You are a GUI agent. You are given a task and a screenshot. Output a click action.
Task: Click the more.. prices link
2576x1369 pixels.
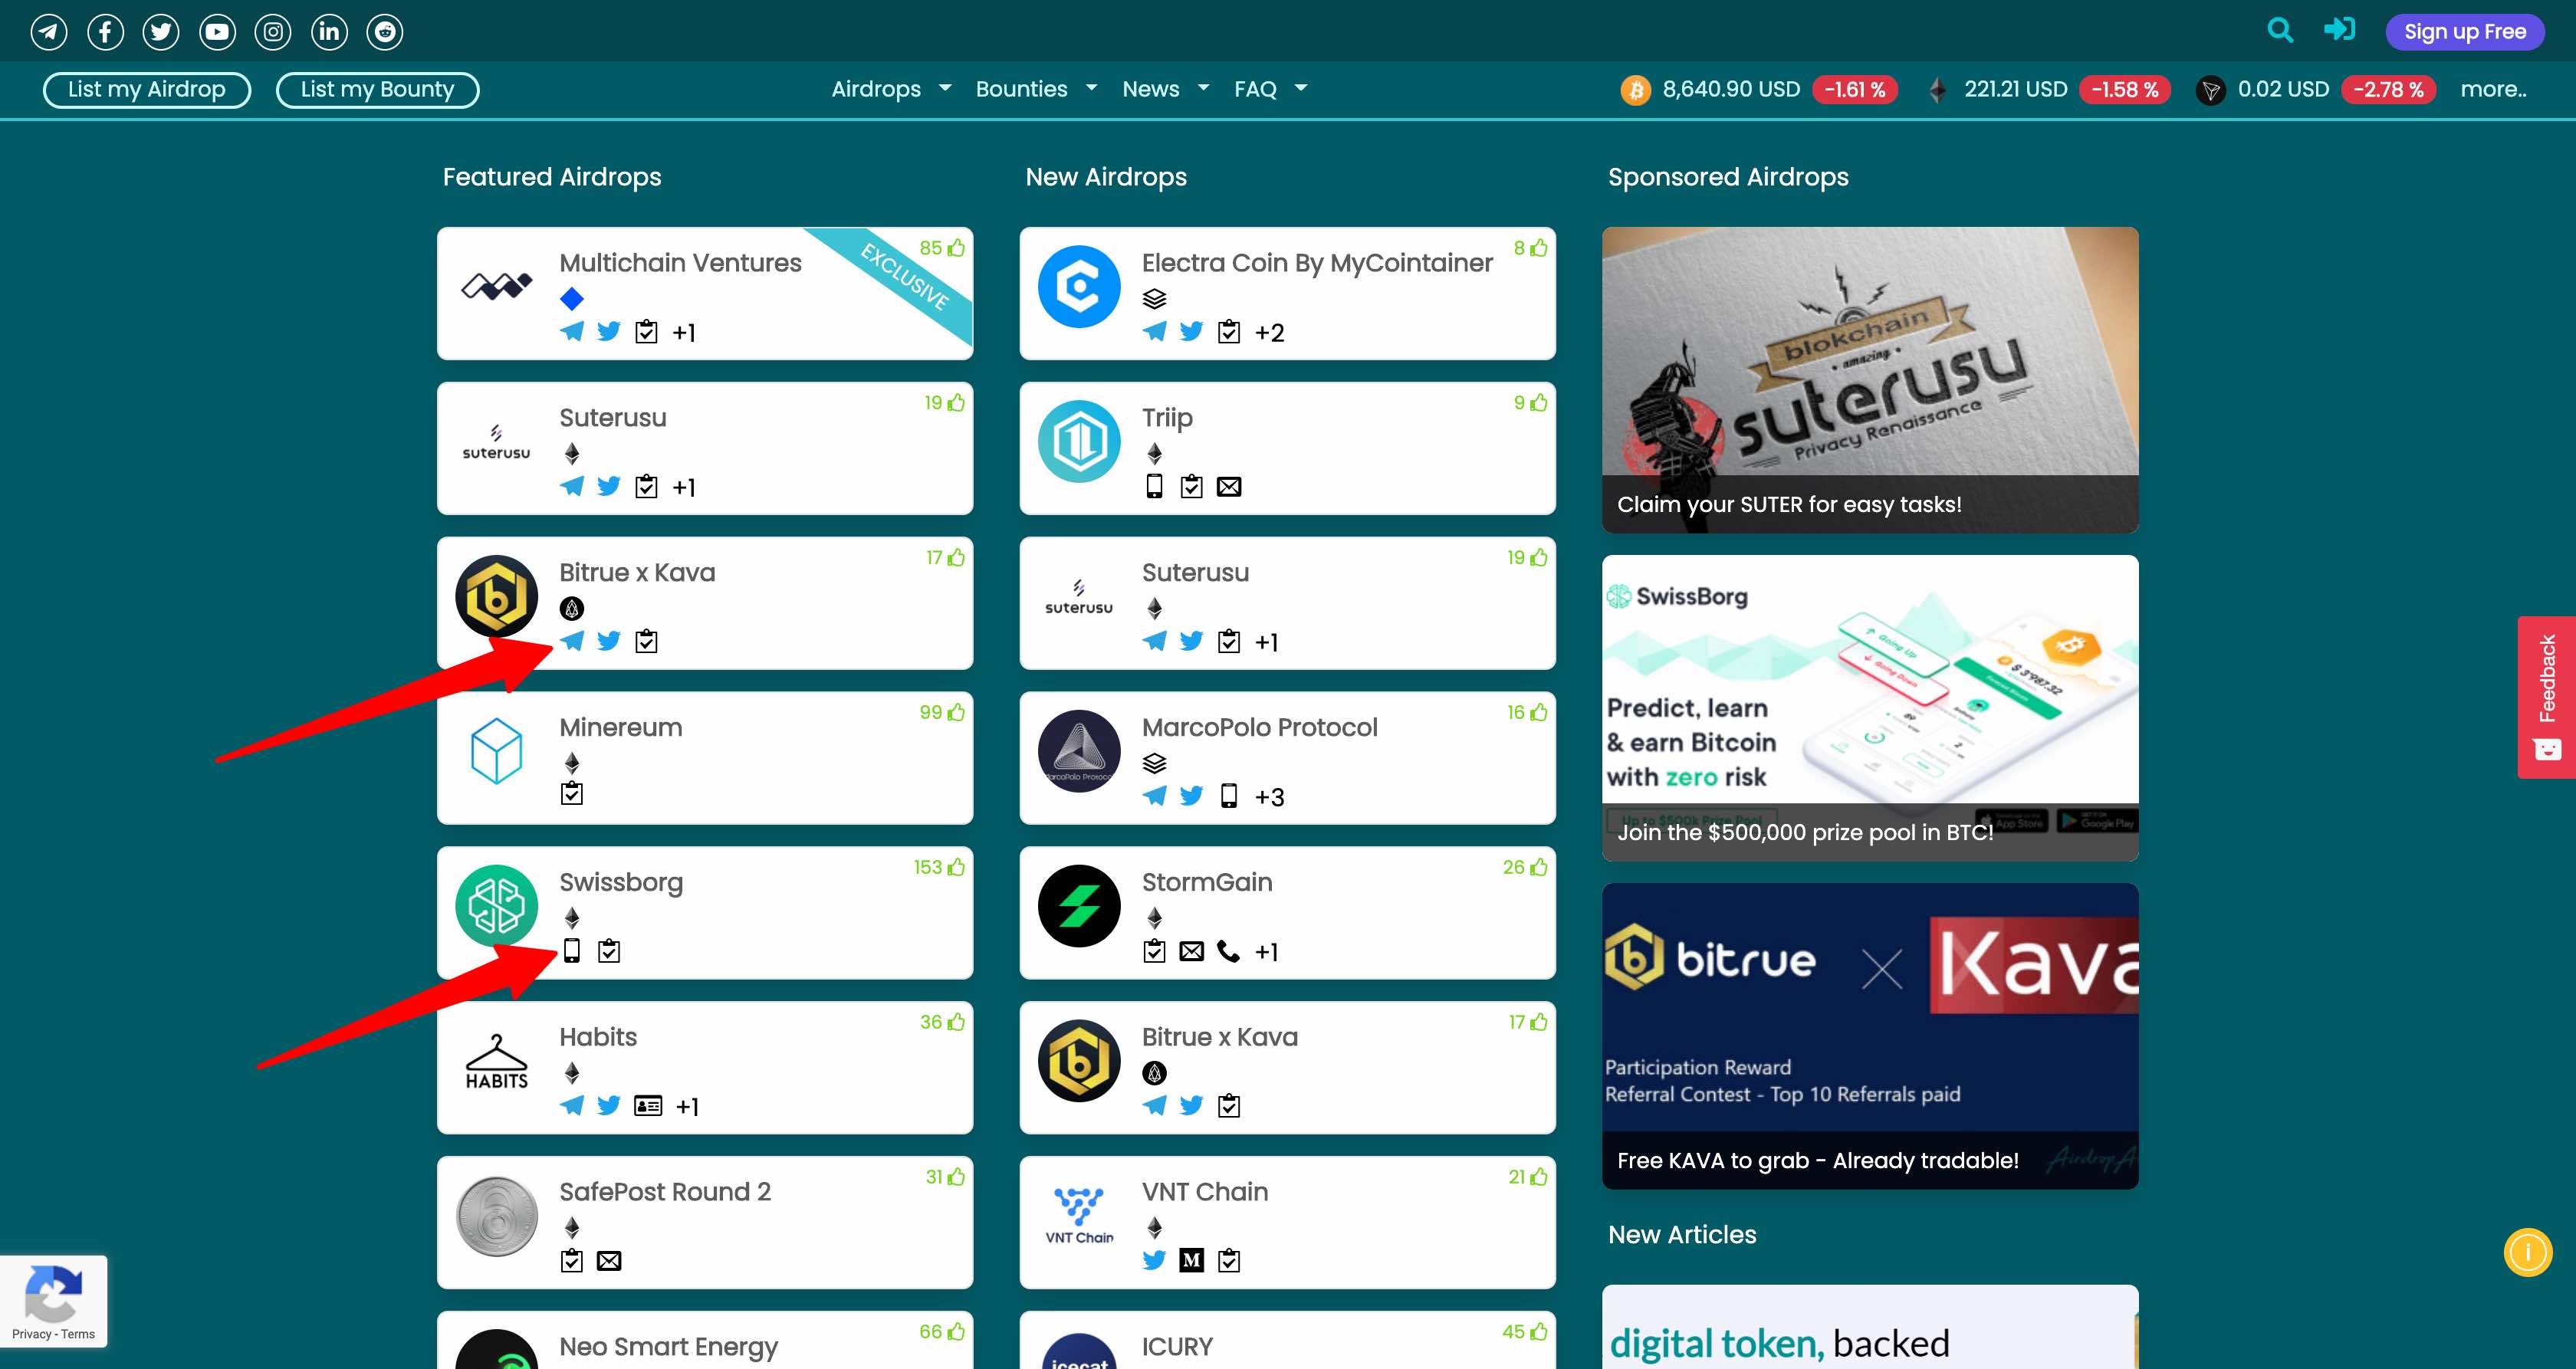(2492, 89)
